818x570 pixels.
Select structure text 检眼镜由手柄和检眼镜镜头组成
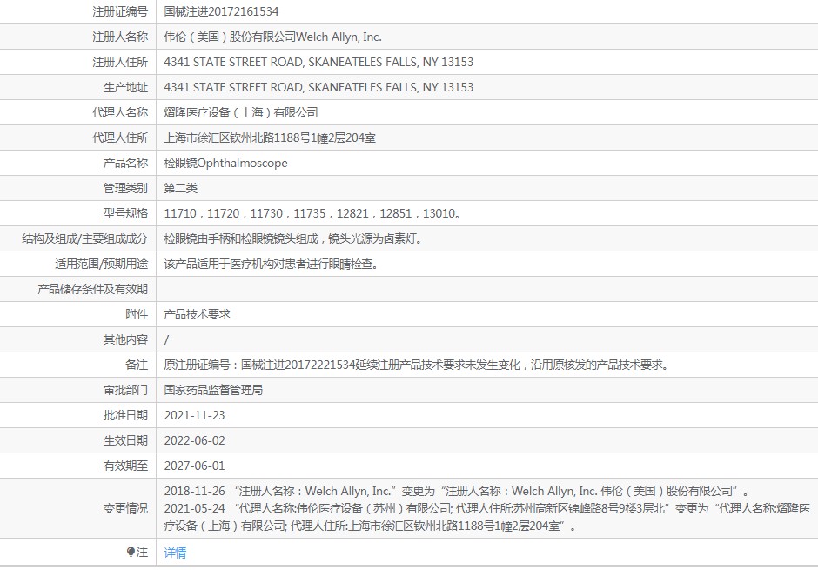(x=241, y=238)
